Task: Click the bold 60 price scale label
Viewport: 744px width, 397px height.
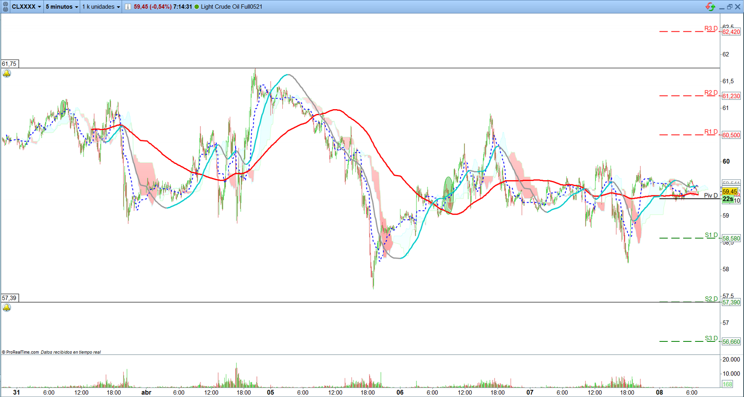Action: tap(726, 161)
